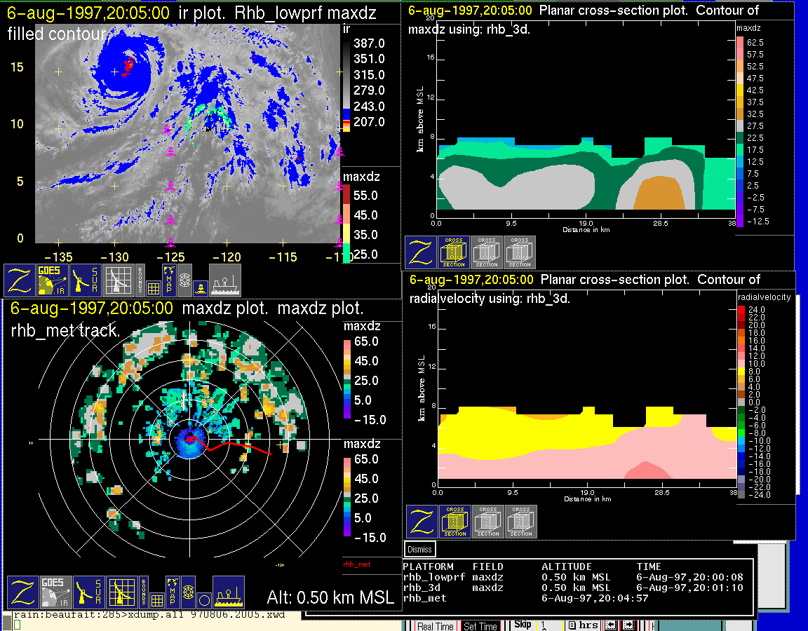The height and width of the screenshot is (631, 808).
Task: Click the Dismiss button
Action: (x=420, y=550)
